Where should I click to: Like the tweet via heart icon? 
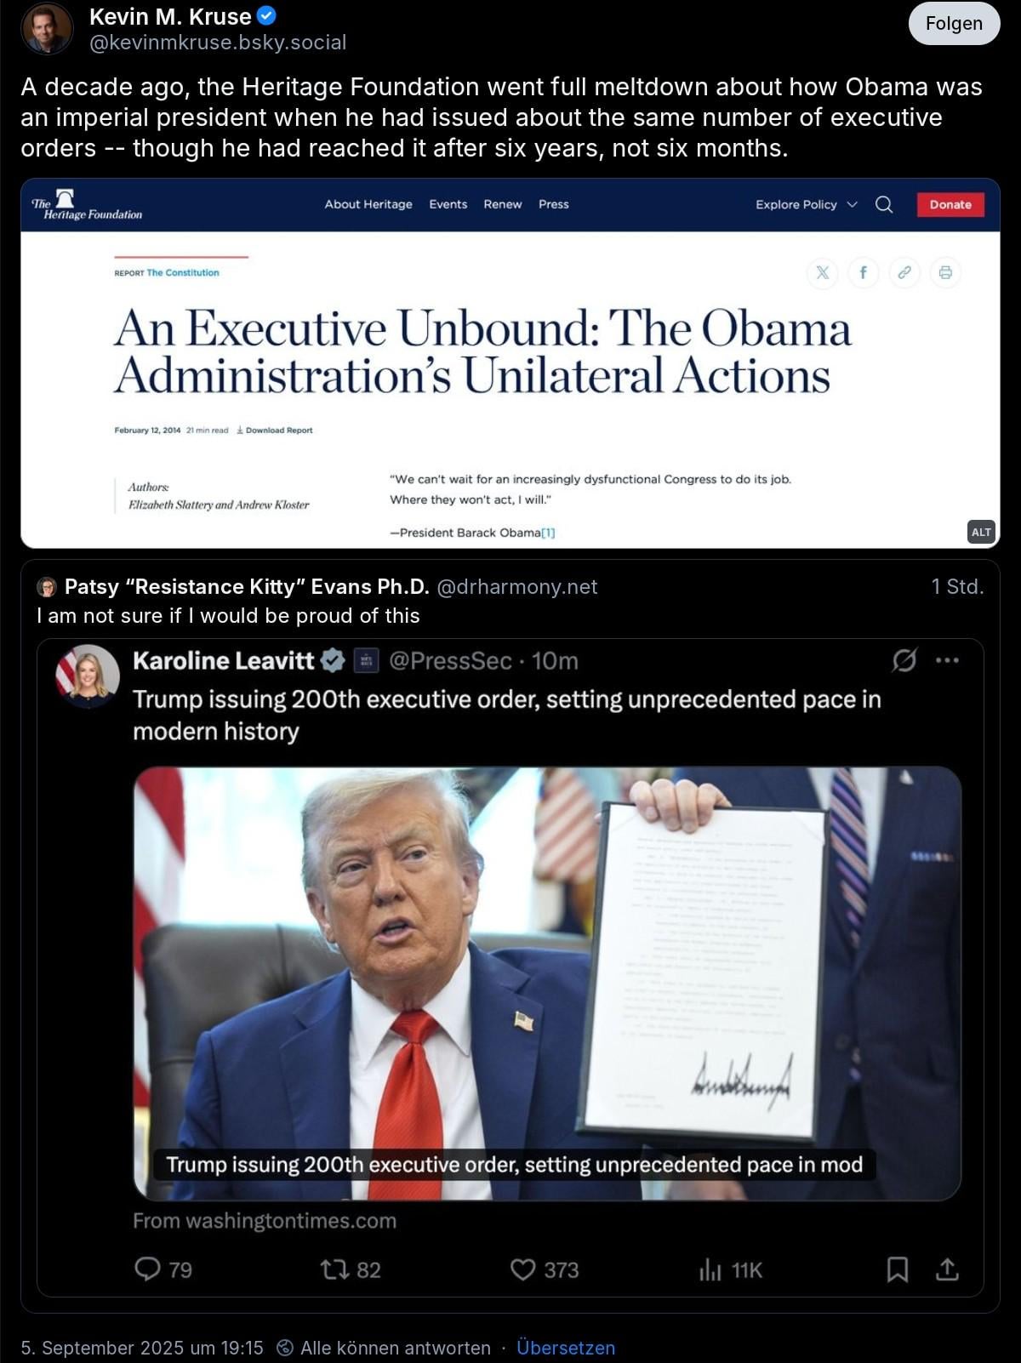[x=522, y=1269]
